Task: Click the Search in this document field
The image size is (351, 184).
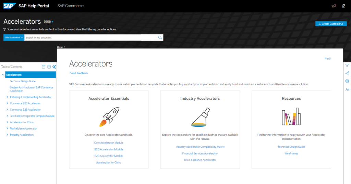Action: pos(83,38)
